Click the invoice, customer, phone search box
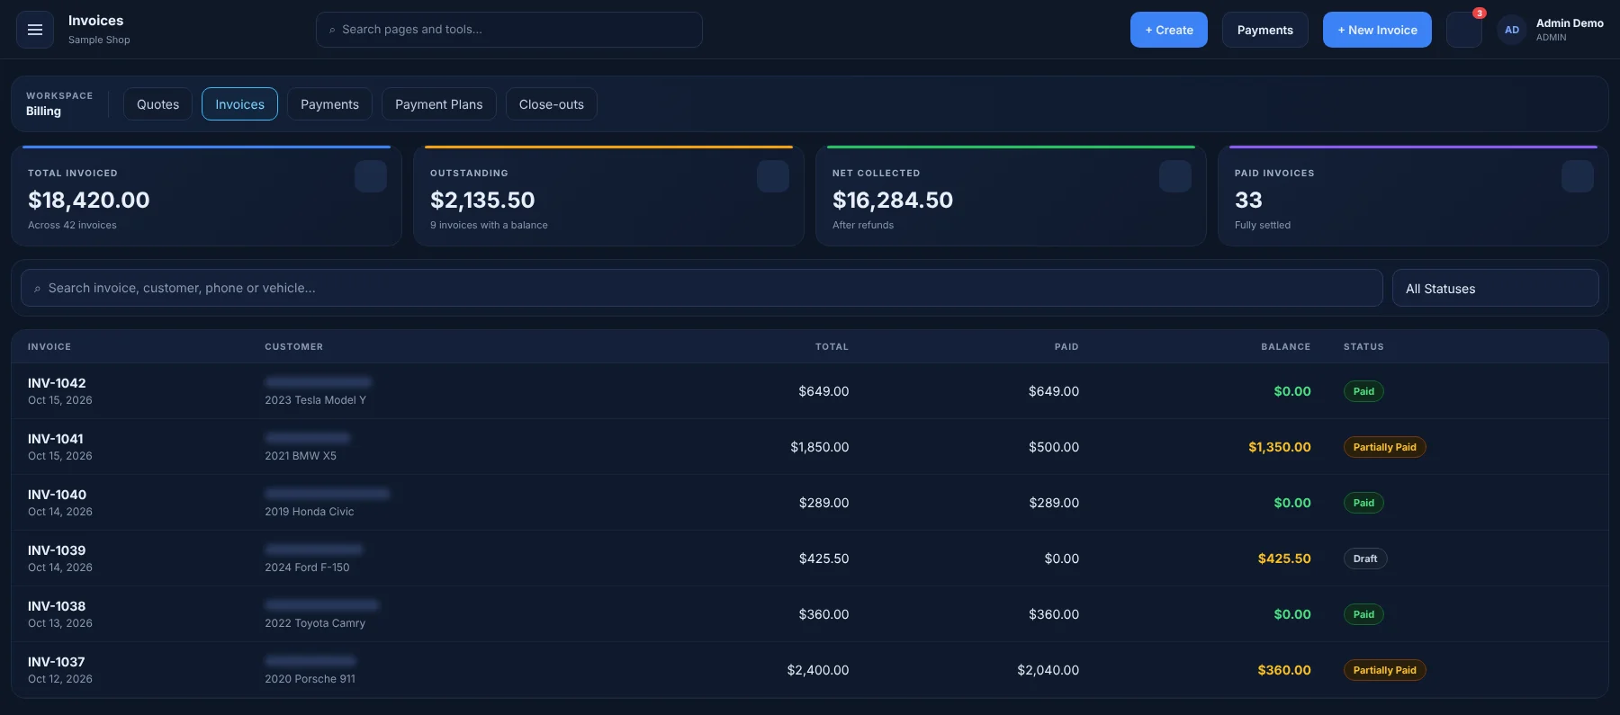 click(x=702, y=289)
